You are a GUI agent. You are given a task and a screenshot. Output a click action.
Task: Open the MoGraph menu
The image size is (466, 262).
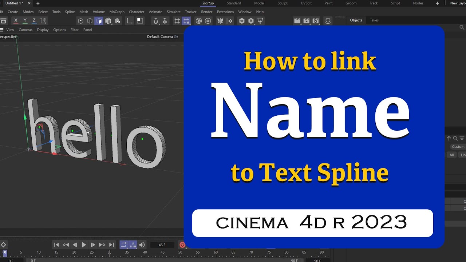tap(117, 12)
